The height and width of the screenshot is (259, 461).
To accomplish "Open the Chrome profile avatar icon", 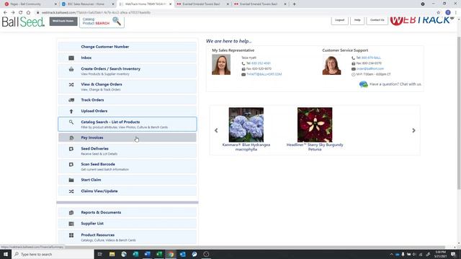I will 448,13.
